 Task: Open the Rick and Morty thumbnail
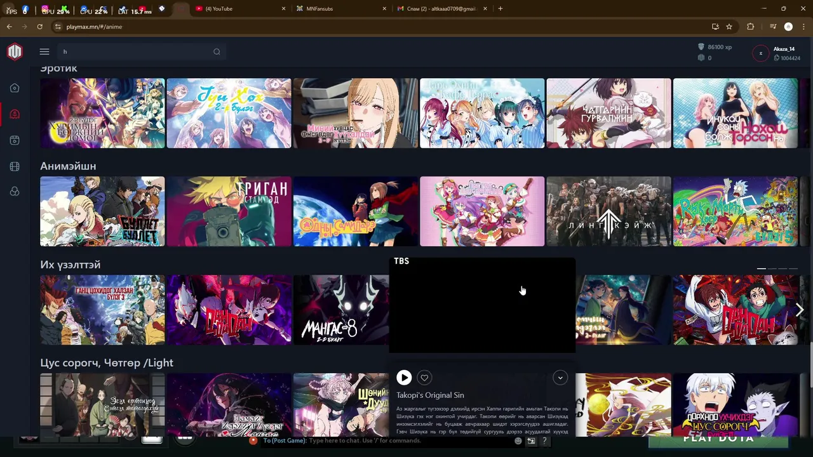(x=736, y=211)
